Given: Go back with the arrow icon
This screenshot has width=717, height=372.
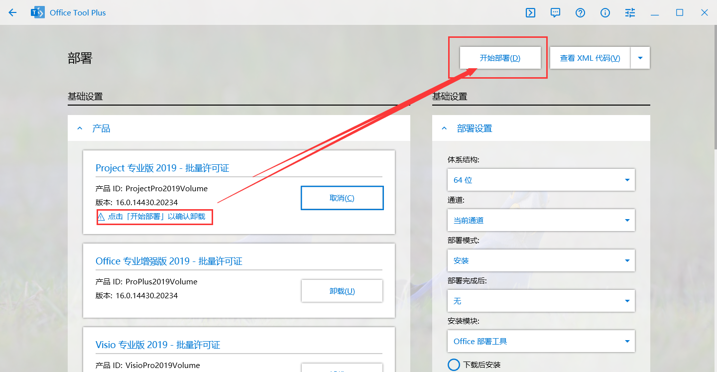Looking at the screenshot, I should point(12,12).
